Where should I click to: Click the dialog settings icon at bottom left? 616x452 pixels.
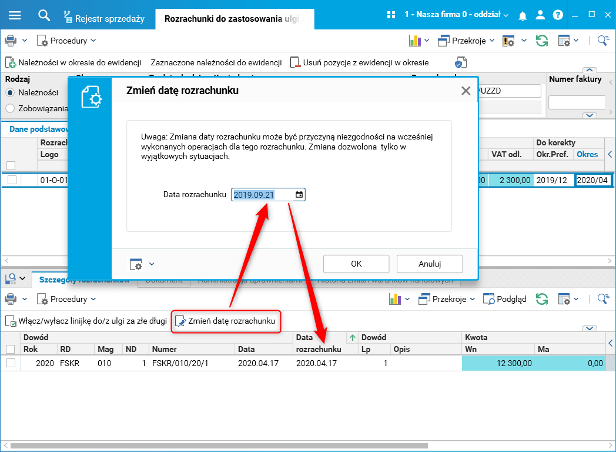136,264
